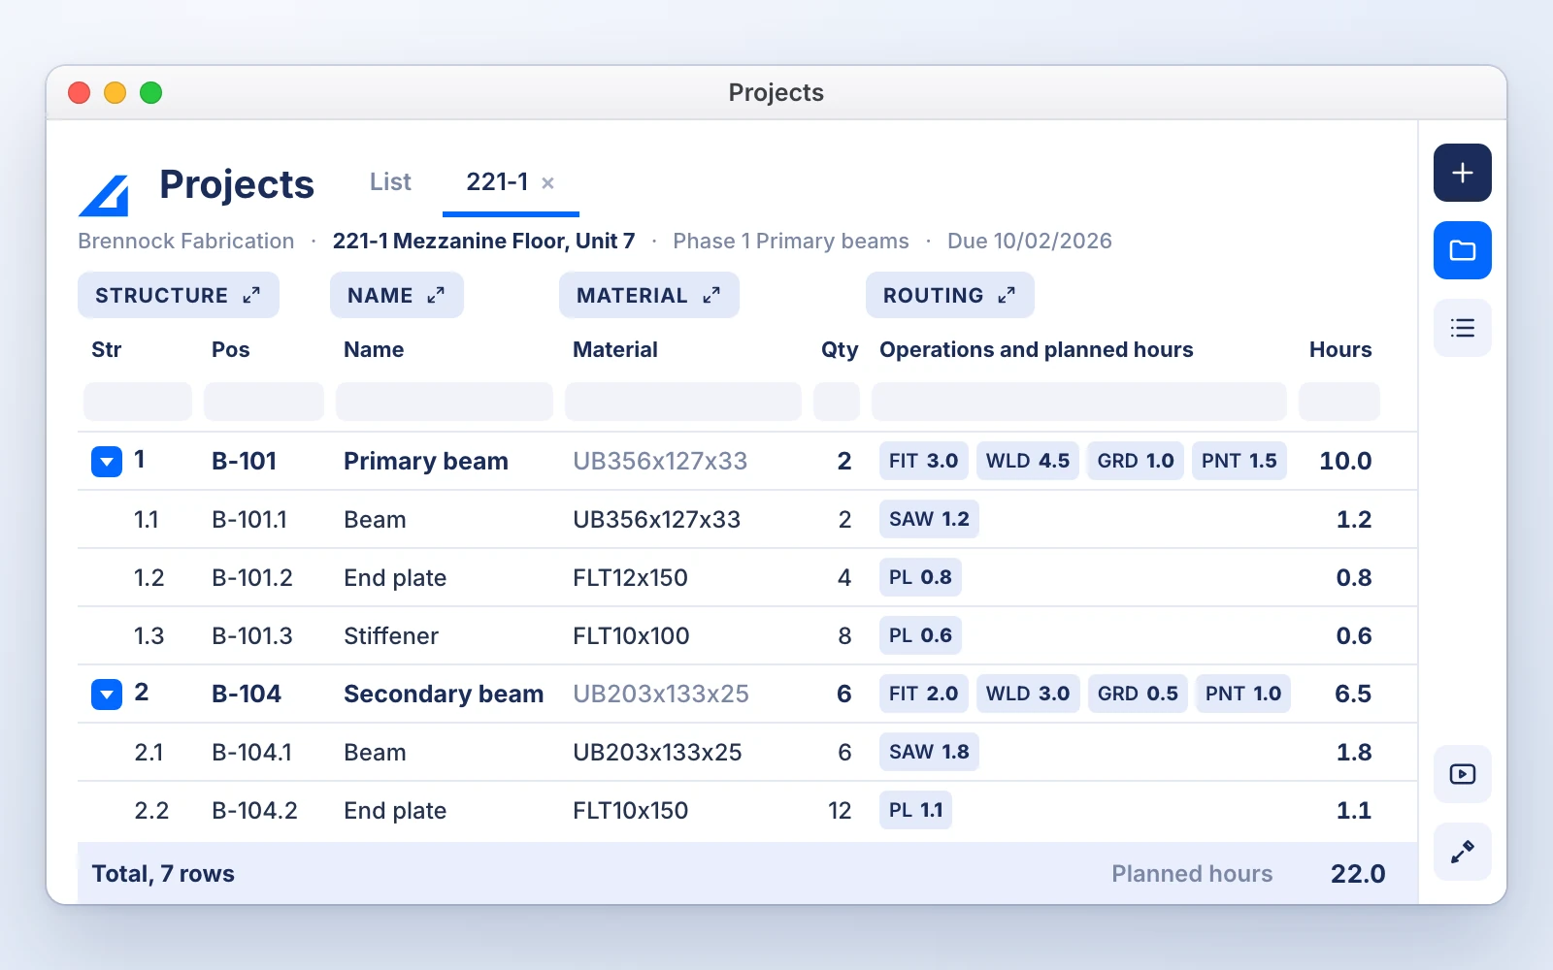Click the Hours column filter field

(1339, 402)
